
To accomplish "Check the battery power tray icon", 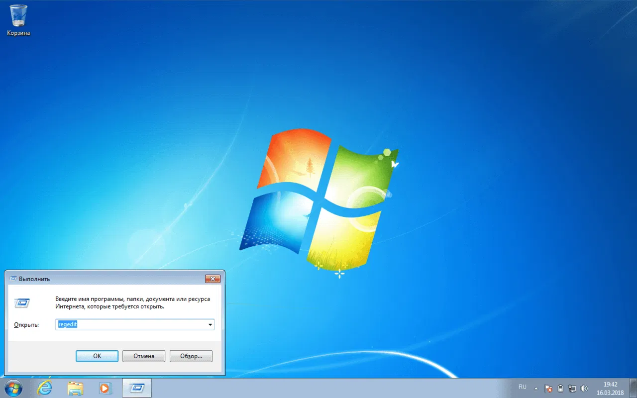I will pos(560,388).
